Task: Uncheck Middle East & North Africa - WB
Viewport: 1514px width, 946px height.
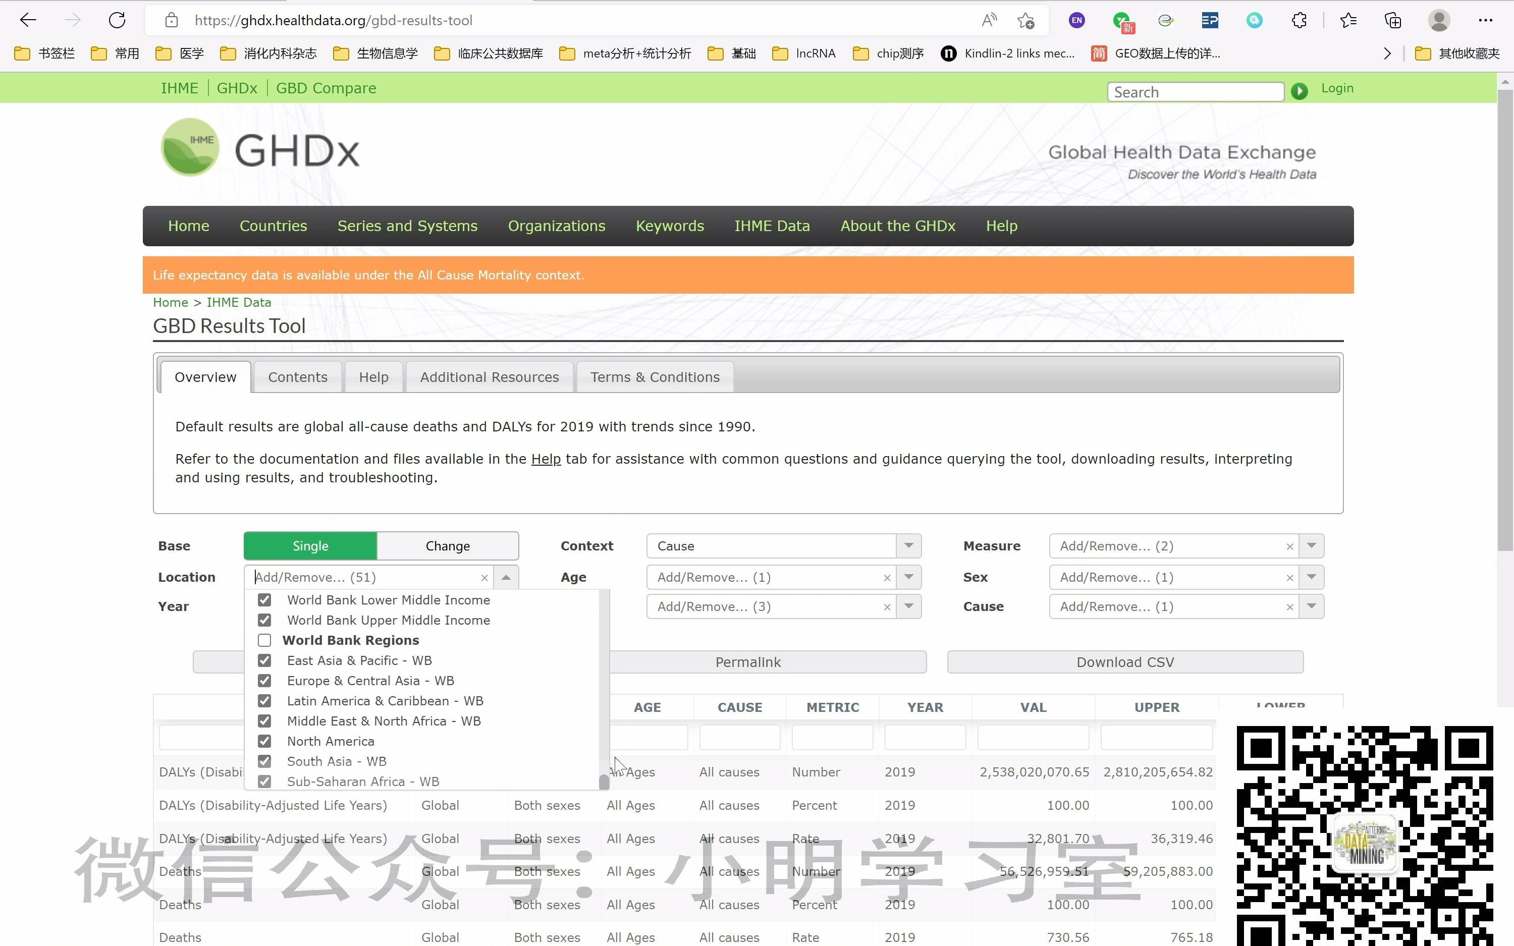Action: click(264, 721)
